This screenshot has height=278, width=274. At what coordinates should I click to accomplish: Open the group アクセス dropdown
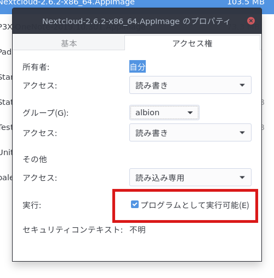coord(190,133)
